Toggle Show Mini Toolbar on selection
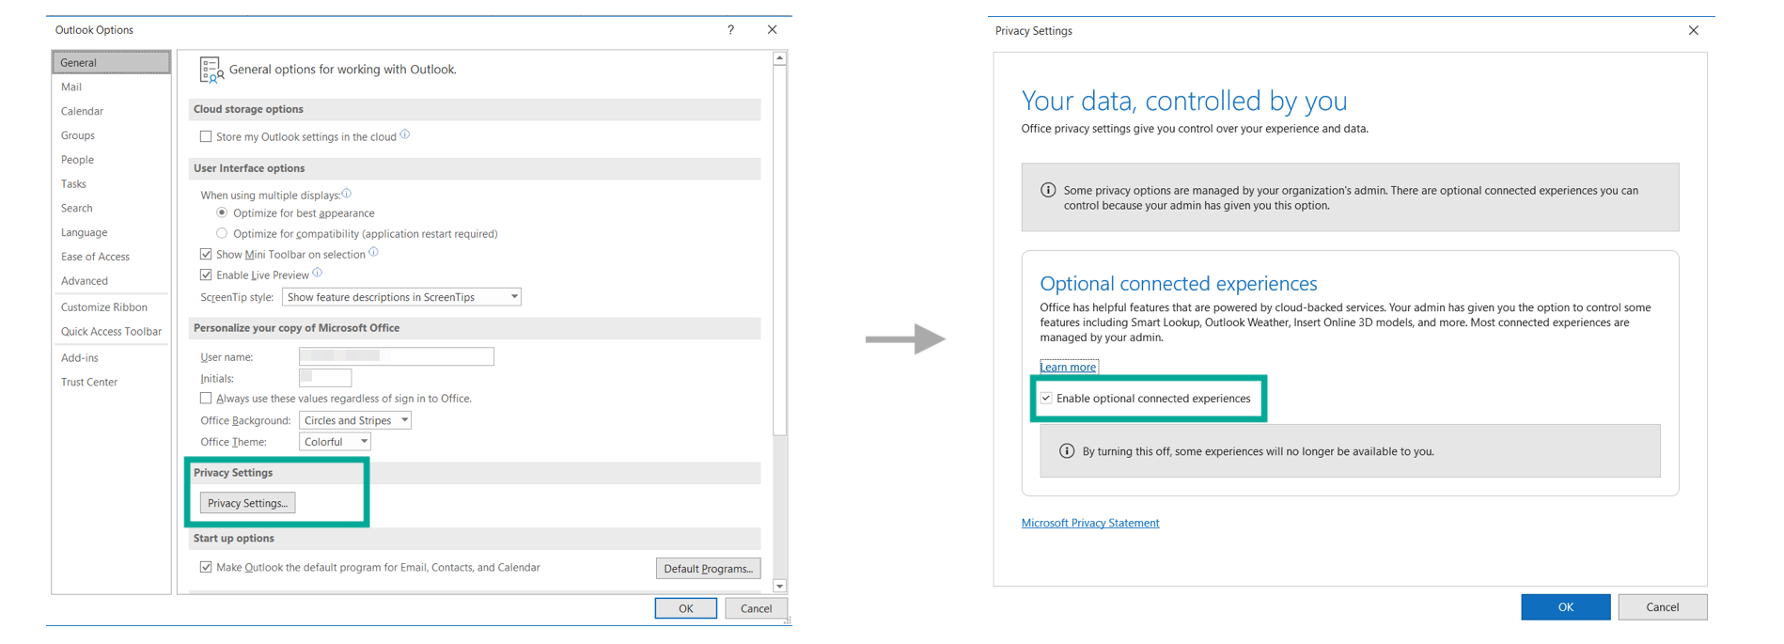1784x644 pixels. point(206,255)
